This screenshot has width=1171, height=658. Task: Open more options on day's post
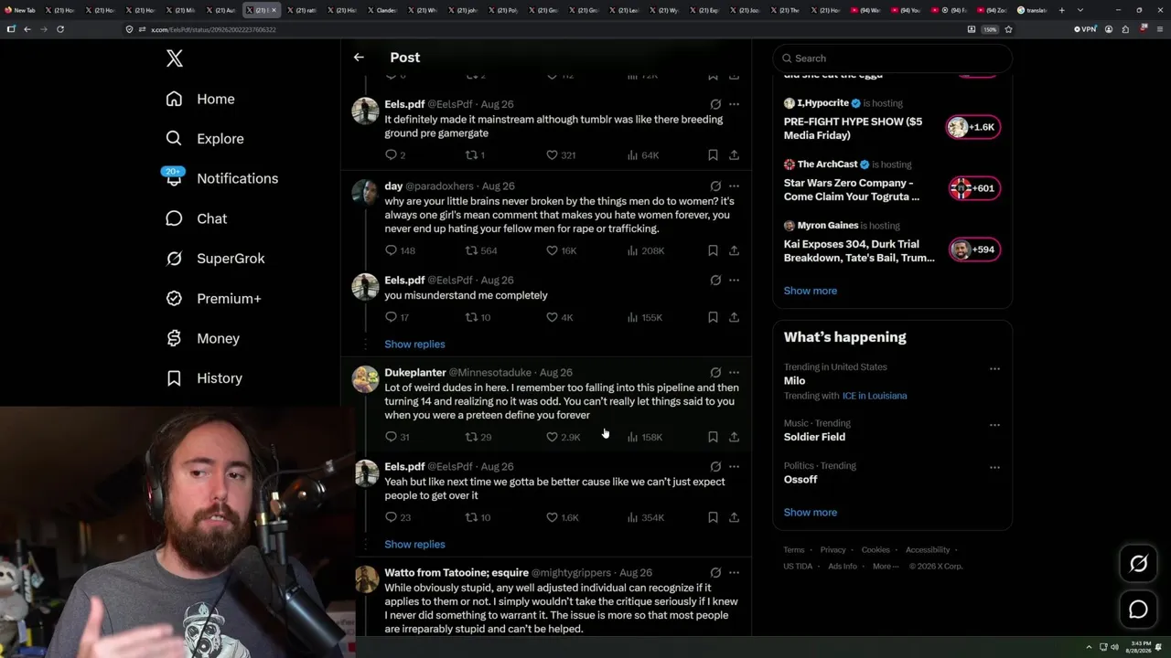pos(734,186)
